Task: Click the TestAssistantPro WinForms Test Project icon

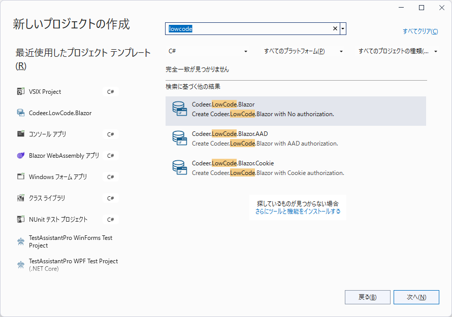Action: (x=21, y=241)
